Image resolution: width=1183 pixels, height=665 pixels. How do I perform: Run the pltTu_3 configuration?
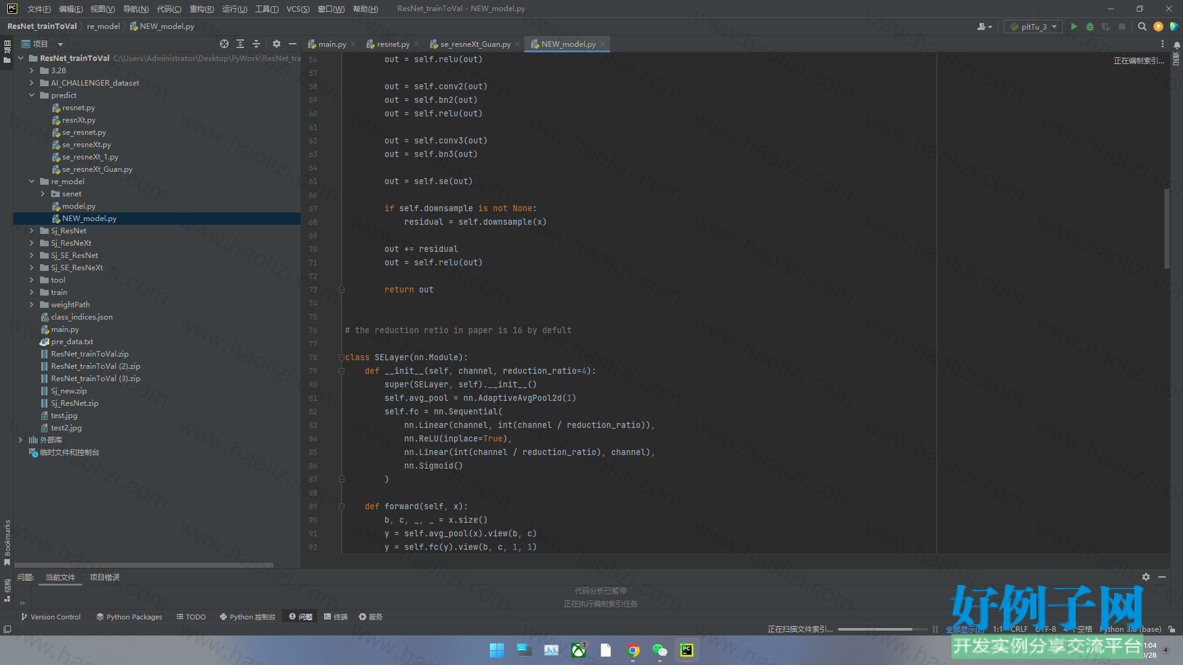pos(1074,26)
